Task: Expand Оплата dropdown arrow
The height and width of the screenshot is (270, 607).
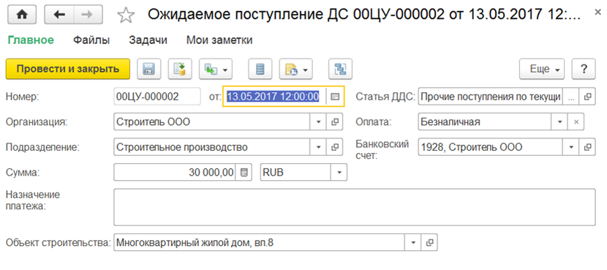Action: pos(559,122)
